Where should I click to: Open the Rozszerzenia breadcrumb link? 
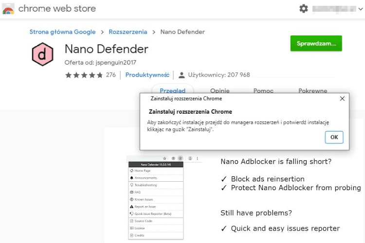(128, 32)
